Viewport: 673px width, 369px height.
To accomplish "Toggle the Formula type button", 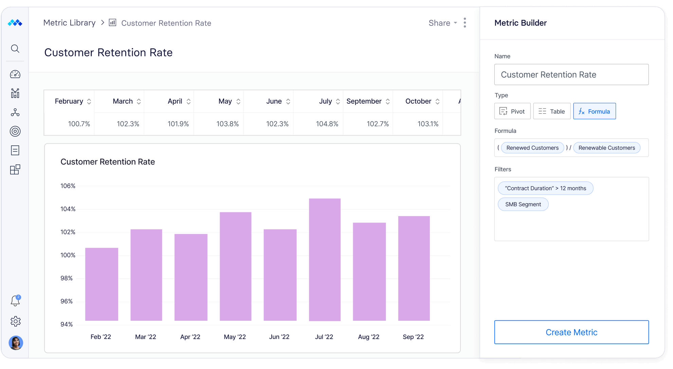I will 594,111.
